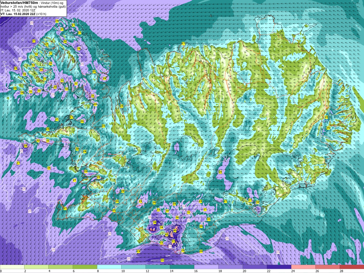Pick the olive green 6–8 m/s legend swatch

coord(85,267)
